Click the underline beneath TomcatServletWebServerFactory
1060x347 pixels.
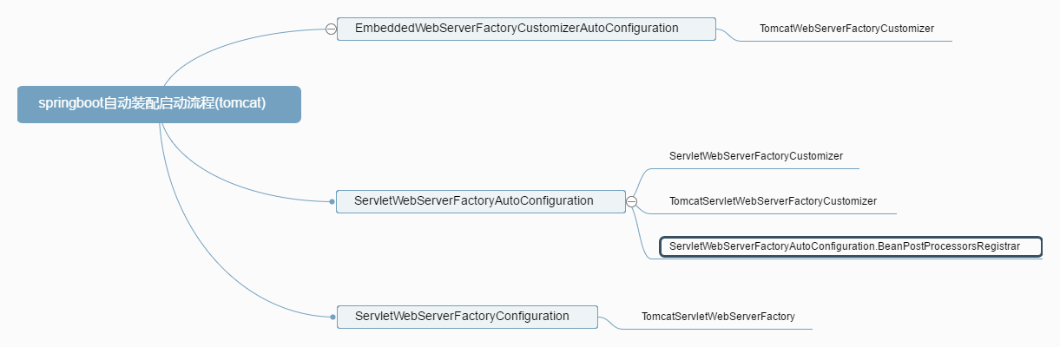point(718,329)
